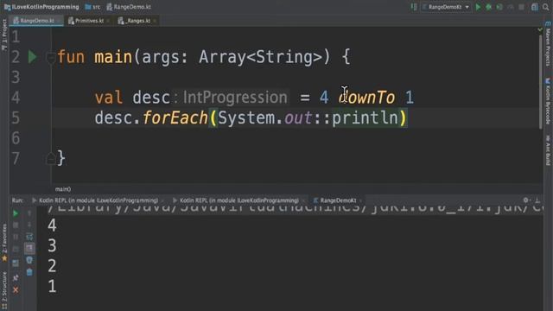This screenshot has height=311, width=553.
Task: Close the run session with red X
Action: click(16, 290)
